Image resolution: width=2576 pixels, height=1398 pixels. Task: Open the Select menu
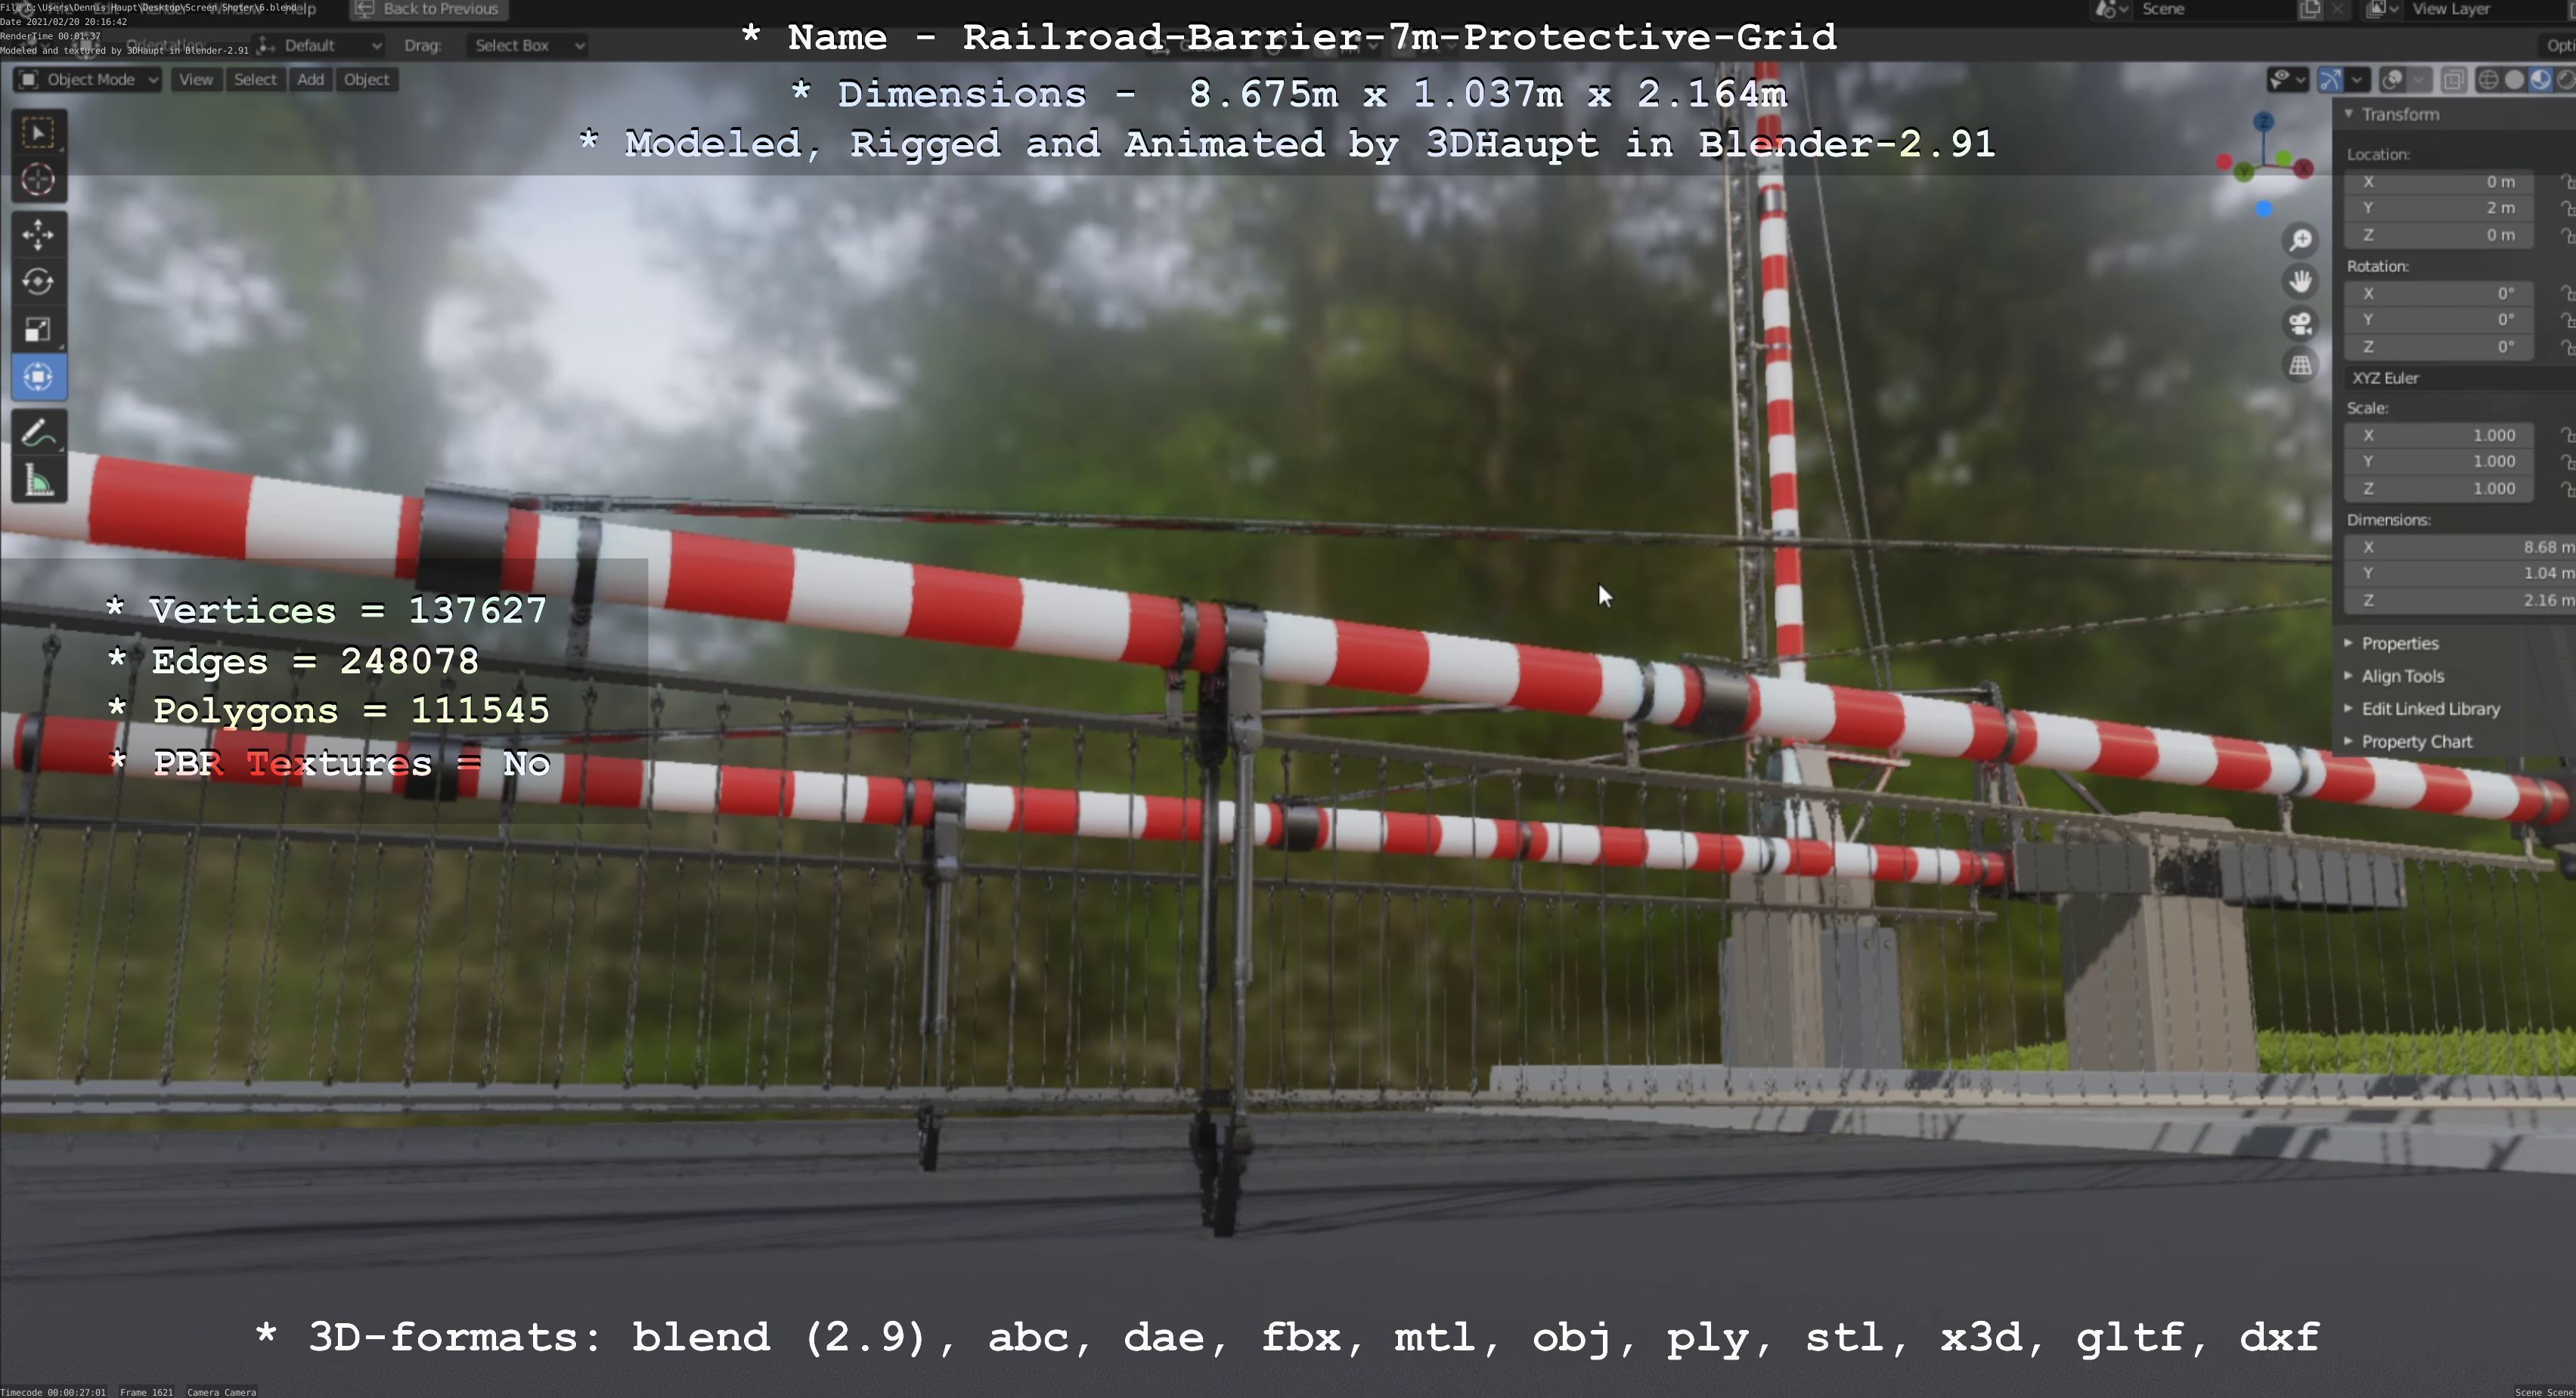pyautogui.click(x=255, y=80)
